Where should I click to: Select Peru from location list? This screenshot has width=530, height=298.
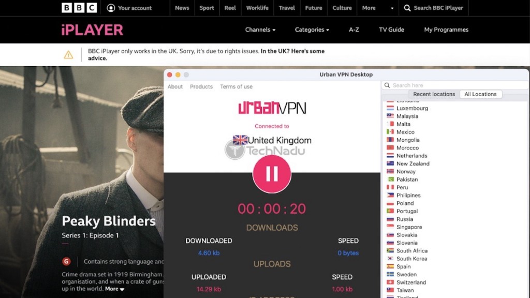[402, 187]
